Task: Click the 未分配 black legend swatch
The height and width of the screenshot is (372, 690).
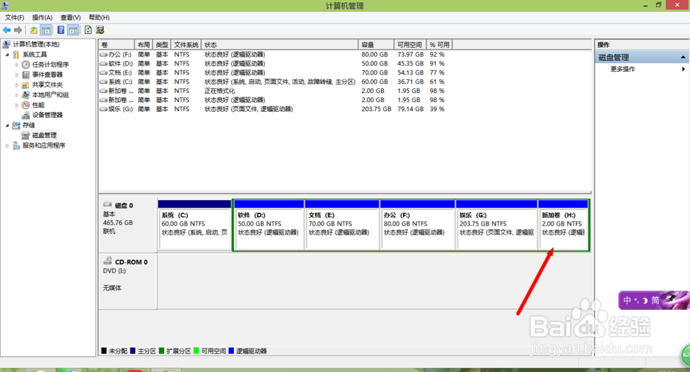Action: coord(104,351)
